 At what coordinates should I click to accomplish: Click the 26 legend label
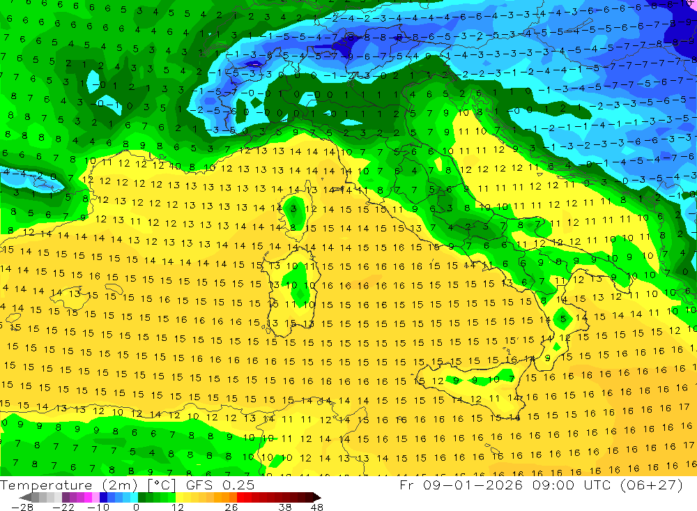[x=231, y=507]
